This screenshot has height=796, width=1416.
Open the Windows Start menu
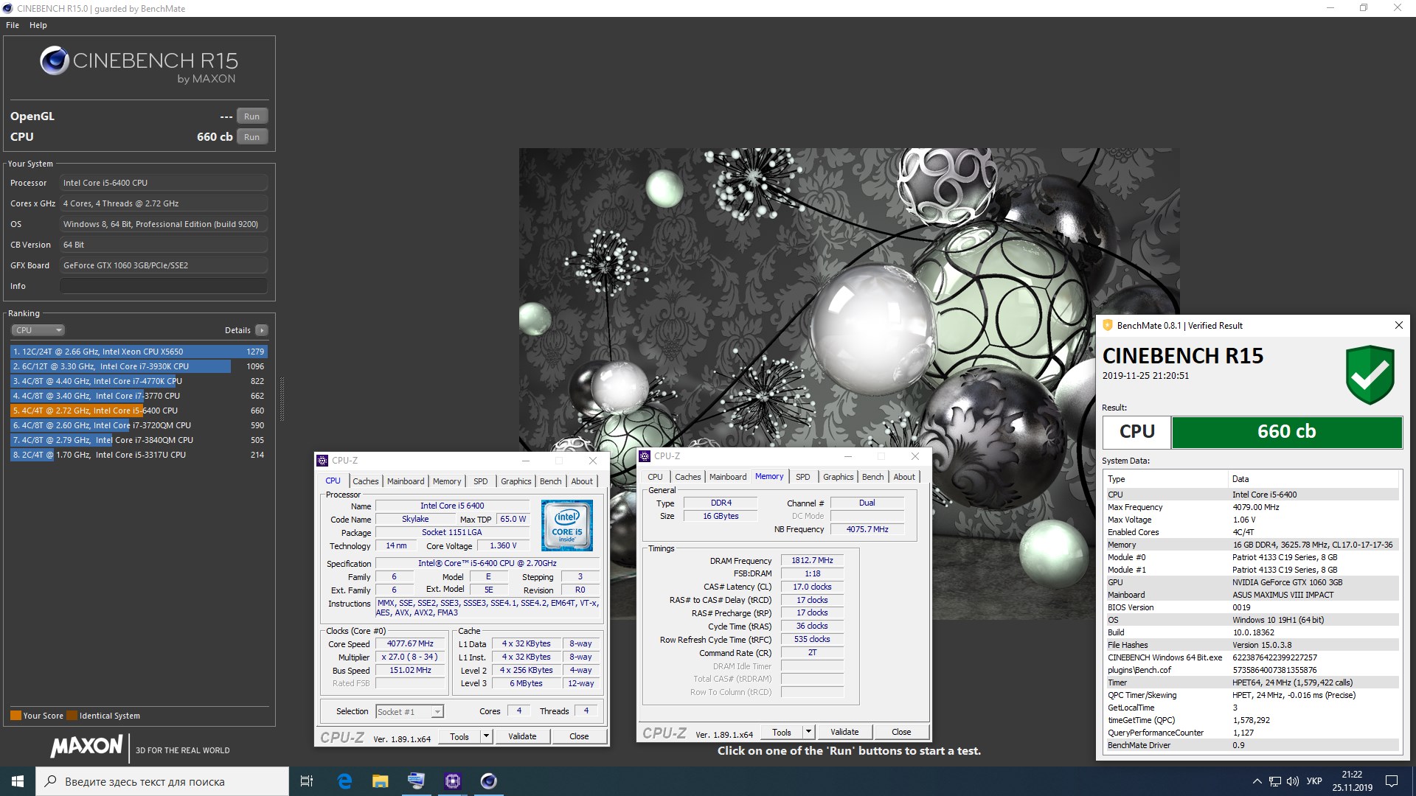click(18, 781)
